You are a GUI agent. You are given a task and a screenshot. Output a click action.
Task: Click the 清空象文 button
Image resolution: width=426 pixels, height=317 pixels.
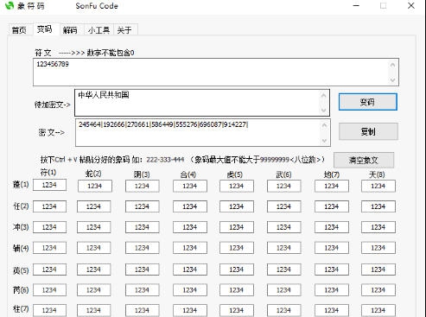364,160
